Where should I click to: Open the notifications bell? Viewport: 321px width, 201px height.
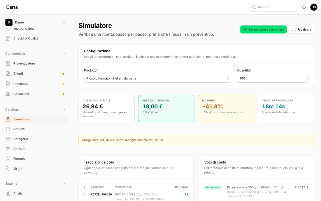click(x=304, y=7)
